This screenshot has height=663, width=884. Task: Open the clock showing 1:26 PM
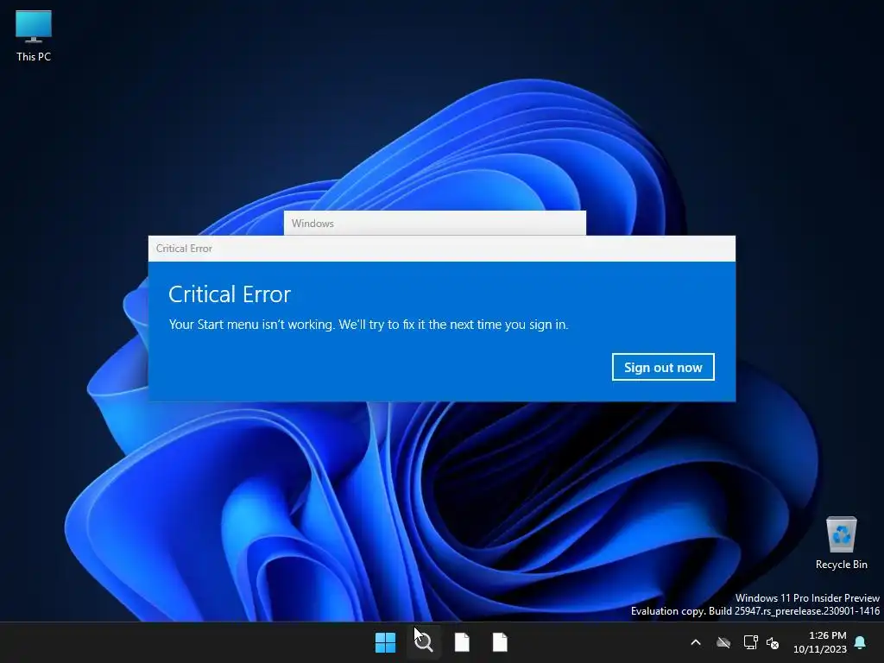pos(820,642)
